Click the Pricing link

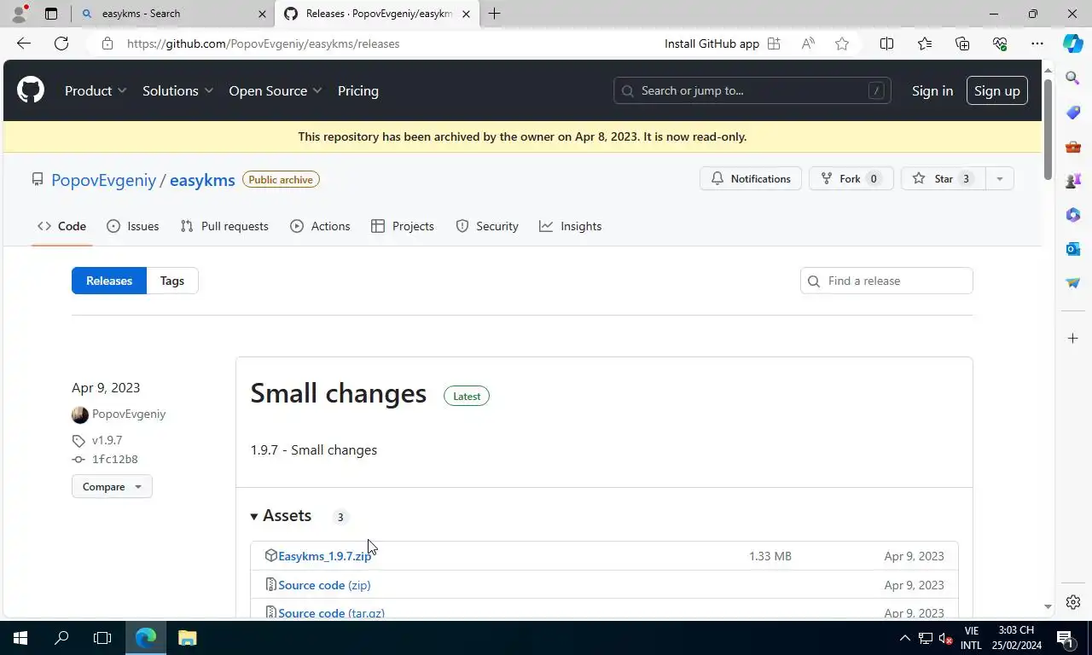[358, 90]
